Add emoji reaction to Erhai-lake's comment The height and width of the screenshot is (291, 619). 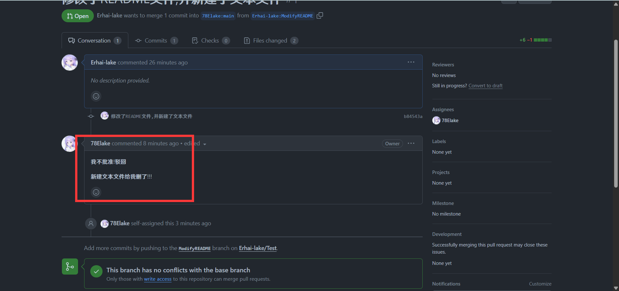[96, 96]
